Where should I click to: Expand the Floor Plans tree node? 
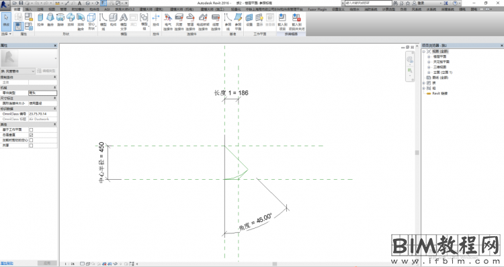click(x=429, y=56)
